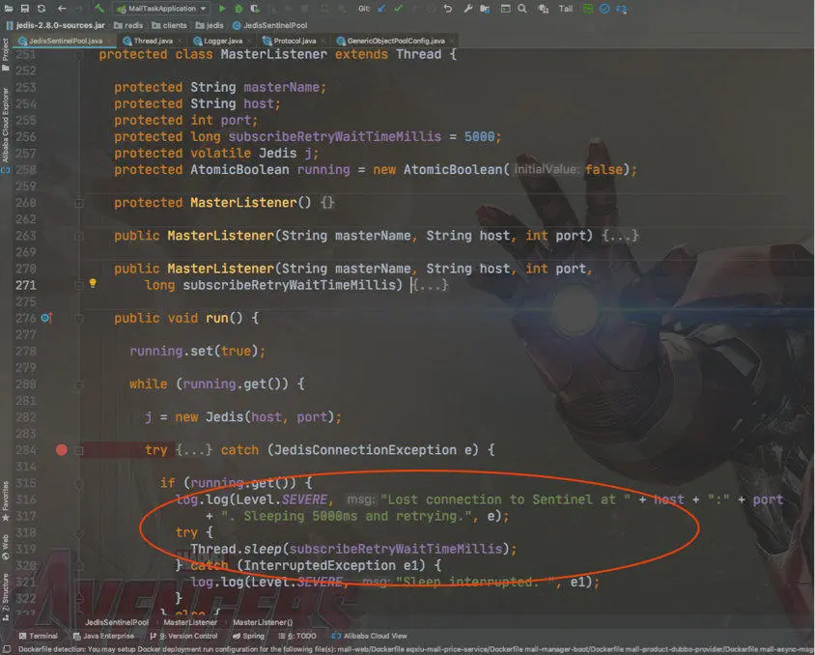The height and width of the screenshot is (655, 815).
Task: Start debugging with the bug icon
Action: click(239, 9)
